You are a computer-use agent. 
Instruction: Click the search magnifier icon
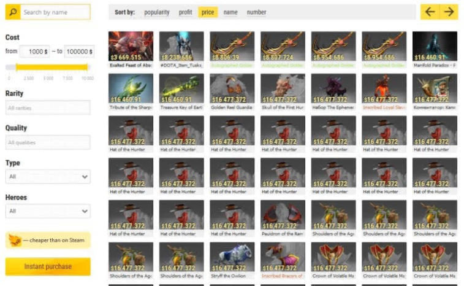click(x=13, y=12)
